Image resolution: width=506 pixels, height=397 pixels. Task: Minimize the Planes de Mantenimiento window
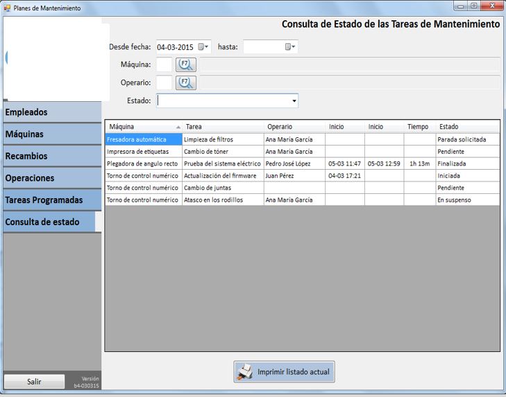pos(460,6)
